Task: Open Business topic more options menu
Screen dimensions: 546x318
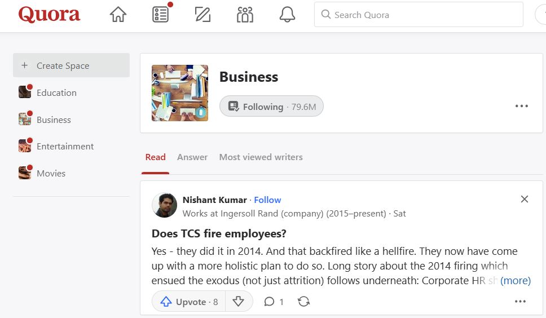Action: (522, 106)
